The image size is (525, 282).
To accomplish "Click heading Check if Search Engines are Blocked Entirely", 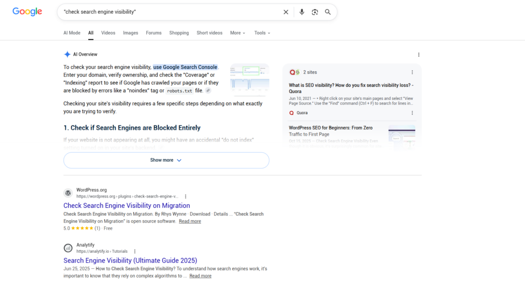I will [x=132, y=128].
